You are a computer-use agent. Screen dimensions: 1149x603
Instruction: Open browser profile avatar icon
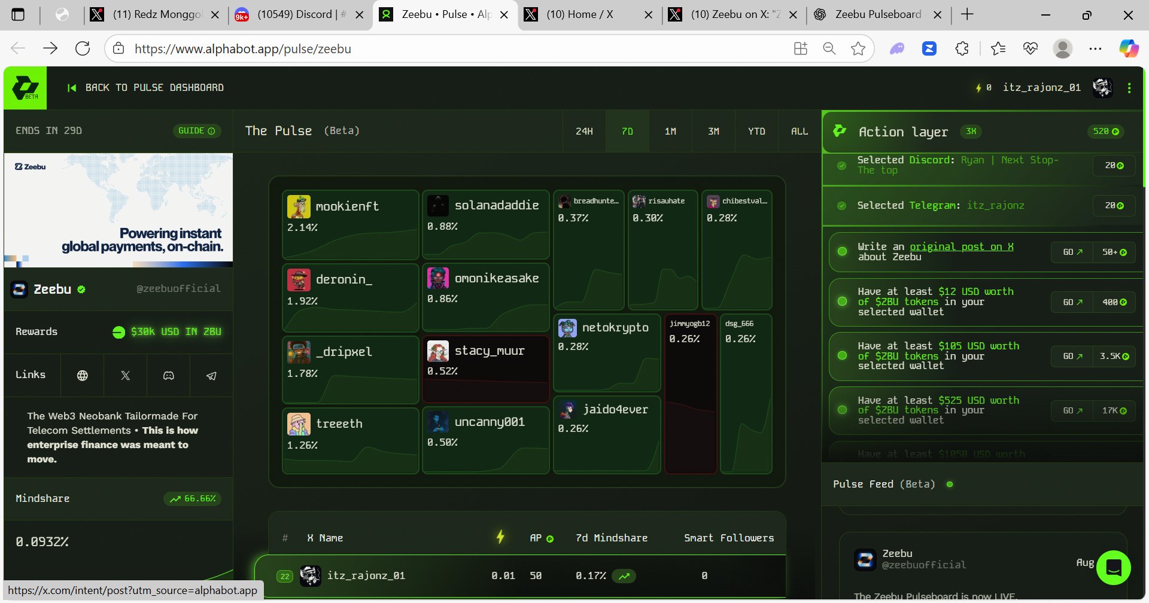pyautogui.click(x=1063, y=48)
